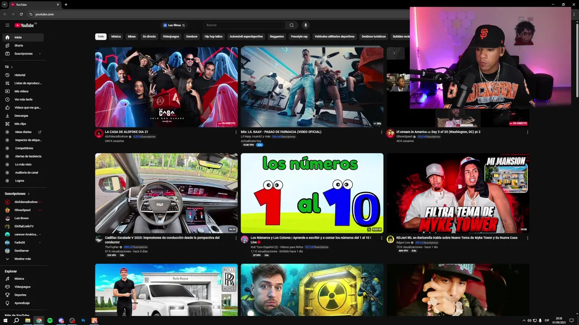Select the Música filter chip
This screenshot has height=325, width=579.
(116, 37)
